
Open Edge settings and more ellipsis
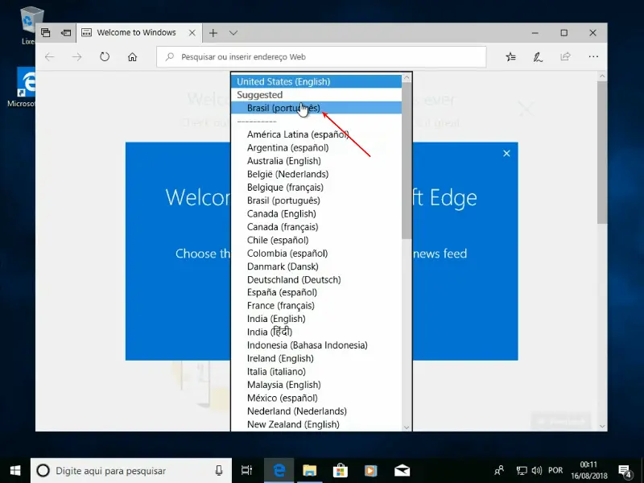pyautogui.click(x=593, y=56)
